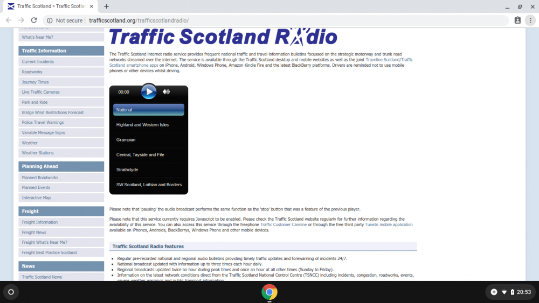The image size is (539, 303).
Task: Open Freight What's Near Me? link
Action: [61, 242]
